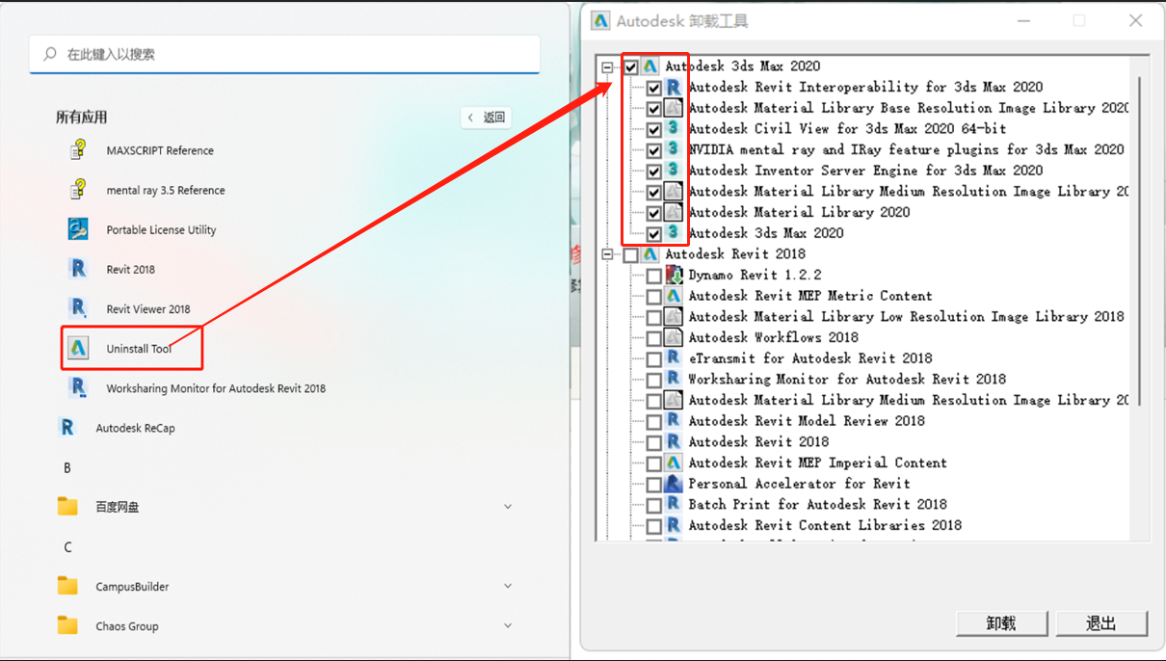Uncheck Medium Resolution Image Library checkbox under 3ds Max

point(654,192)
